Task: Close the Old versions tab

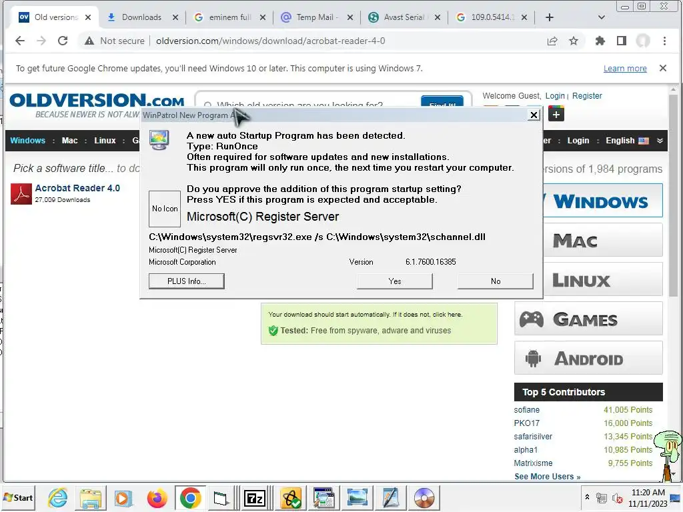Action: coord(88,17)
